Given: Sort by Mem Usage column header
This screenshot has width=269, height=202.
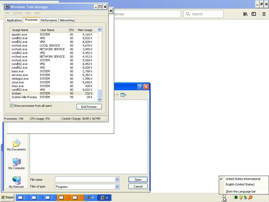Looking at the screenshot, I should 85,30.
